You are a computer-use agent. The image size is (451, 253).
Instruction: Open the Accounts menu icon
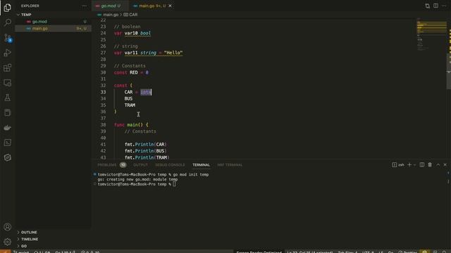tap(8, 227)
